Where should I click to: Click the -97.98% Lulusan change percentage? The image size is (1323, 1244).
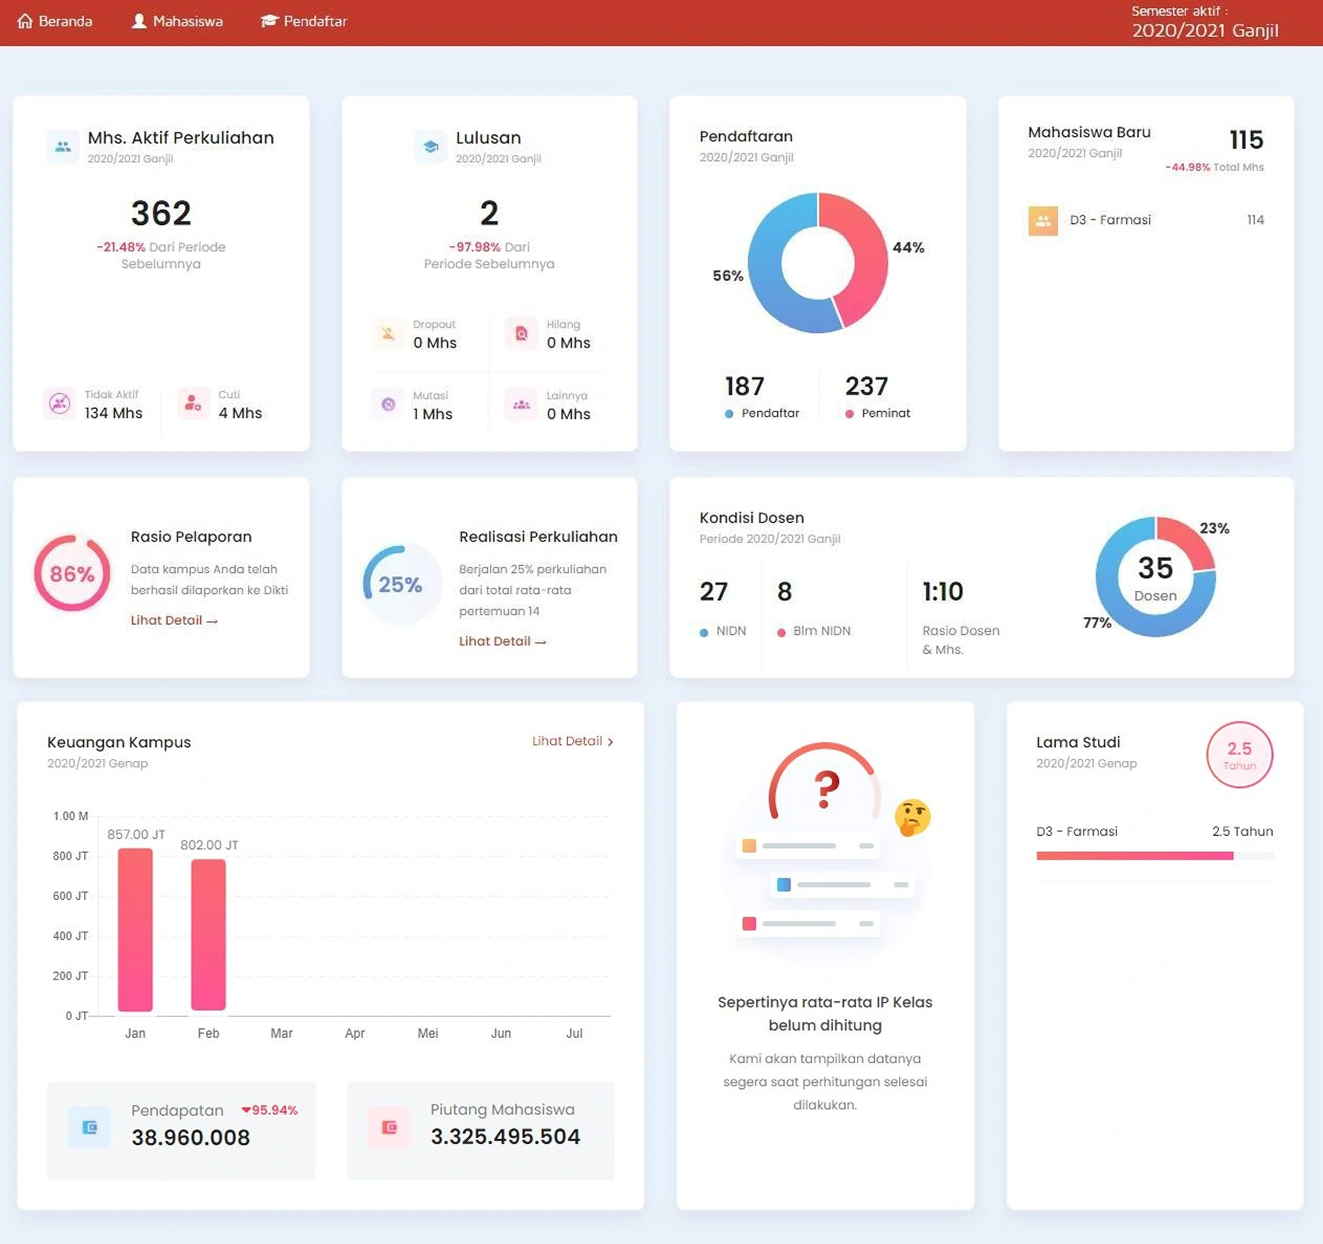pyautogui.click(x=475, y=247)
